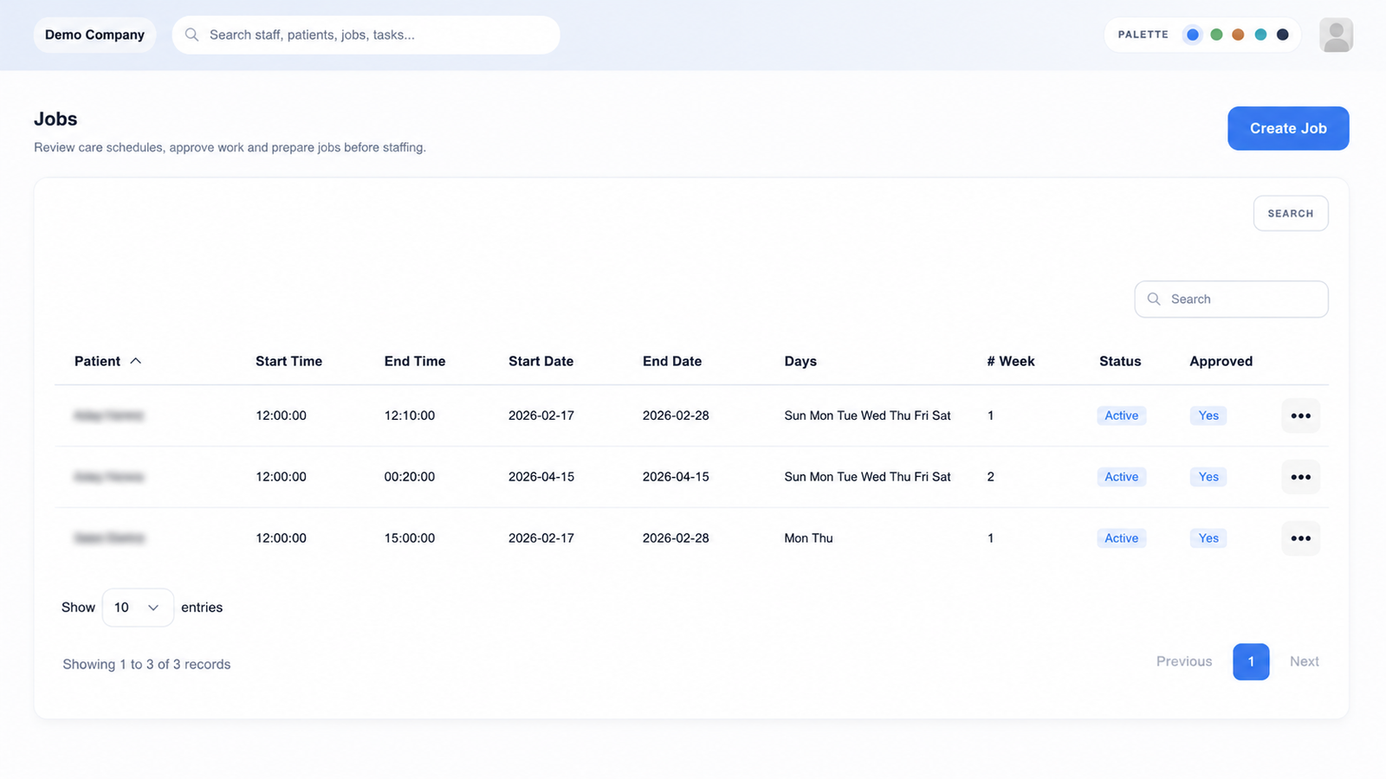Sort by the Start Date column header
This screenshot has height=779, width=1386.
(541, 361)
